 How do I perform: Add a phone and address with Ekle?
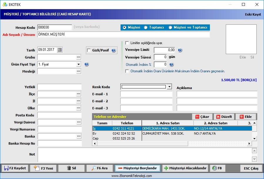click(x=246, y=117)
